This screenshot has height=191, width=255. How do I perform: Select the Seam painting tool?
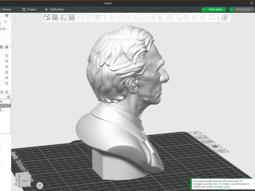point(169,18)
